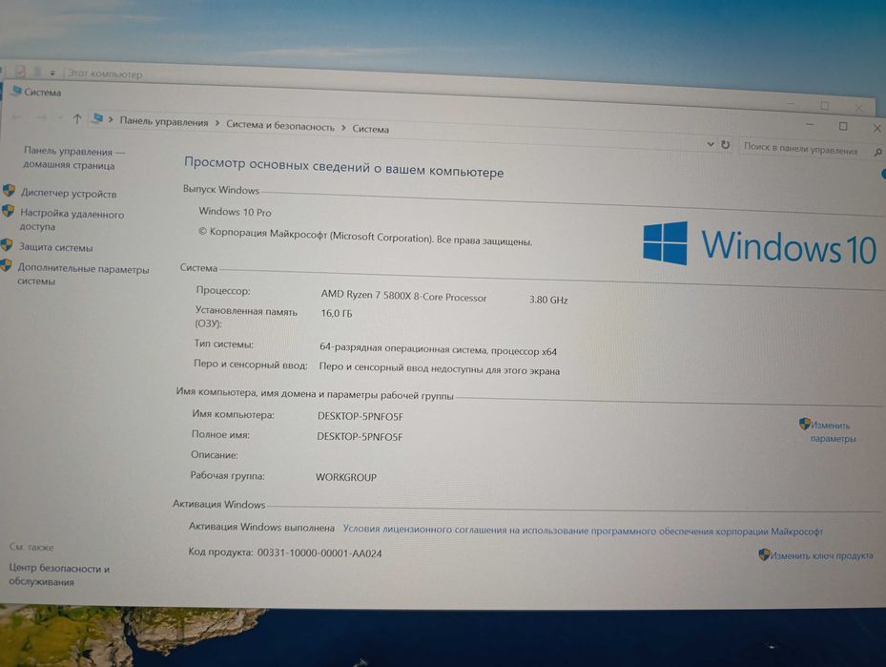Viewport: 886px width, 667px height.
Task: Click Активация Windows выполнена text
Action: (x=261, y=527)
